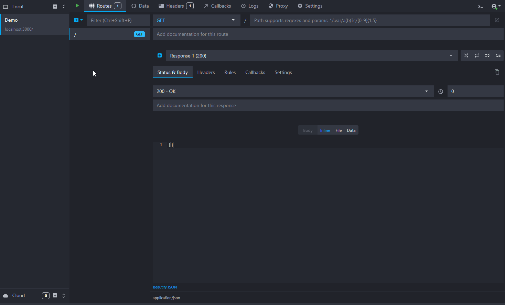The height and width of the screenshot is (305, 505).
Task: Open the response Rules tab
Action: click(230, 72)
